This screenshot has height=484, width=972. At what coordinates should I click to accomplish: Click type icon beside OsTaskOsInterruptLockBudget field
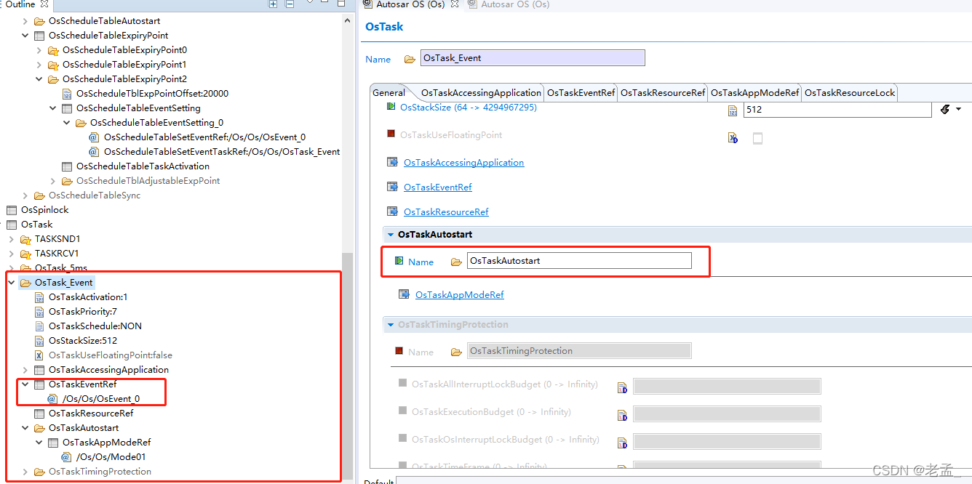click(622, 443)
